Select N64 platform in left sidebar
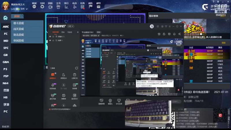The height and width of the screenshot is (130, 231). (x=5, y=83)
